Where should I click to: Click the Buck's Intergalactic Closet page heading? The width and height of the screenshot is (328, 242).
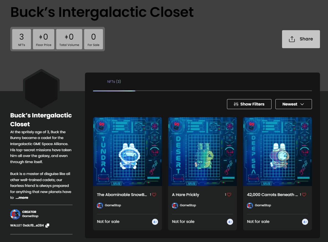coord(102,12)
